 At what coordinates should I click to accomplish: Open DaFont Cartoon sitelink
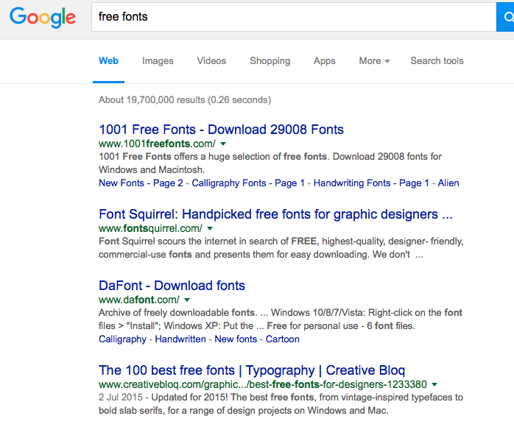(283, 339)
